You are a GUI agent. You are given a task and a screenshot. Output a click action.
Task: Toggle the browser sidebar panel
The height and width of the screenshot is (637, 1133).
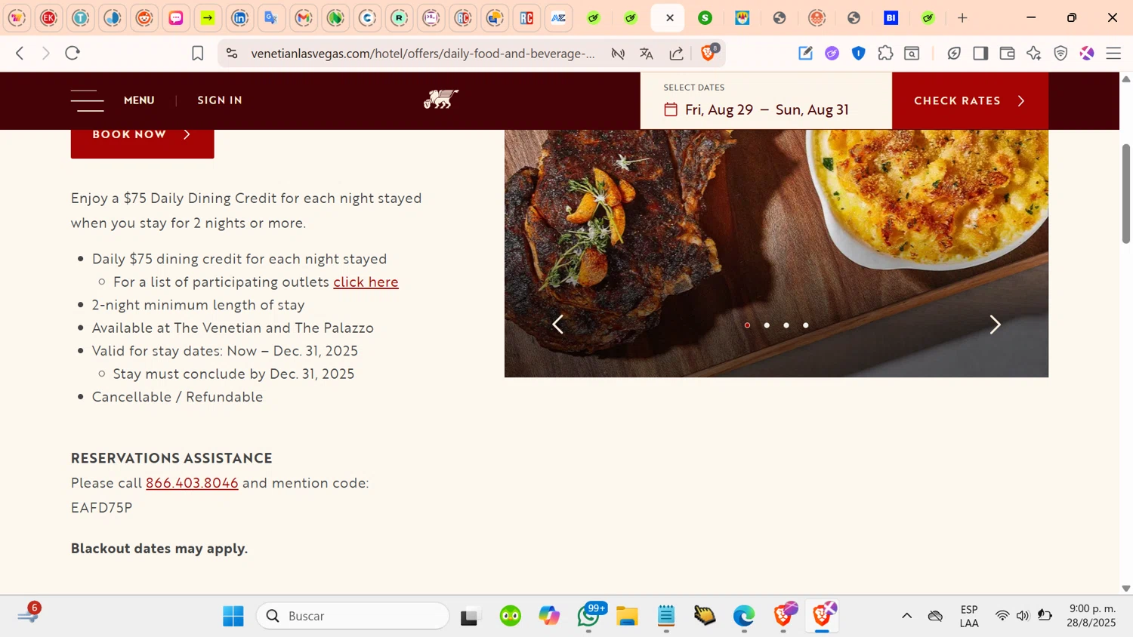coord(980,54)
